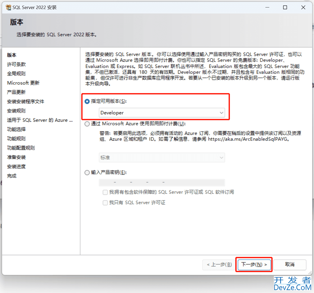This screenshot has height=293, width=314.
Task: Select '版本' step in the sidebar
Action: click(12, 55)
